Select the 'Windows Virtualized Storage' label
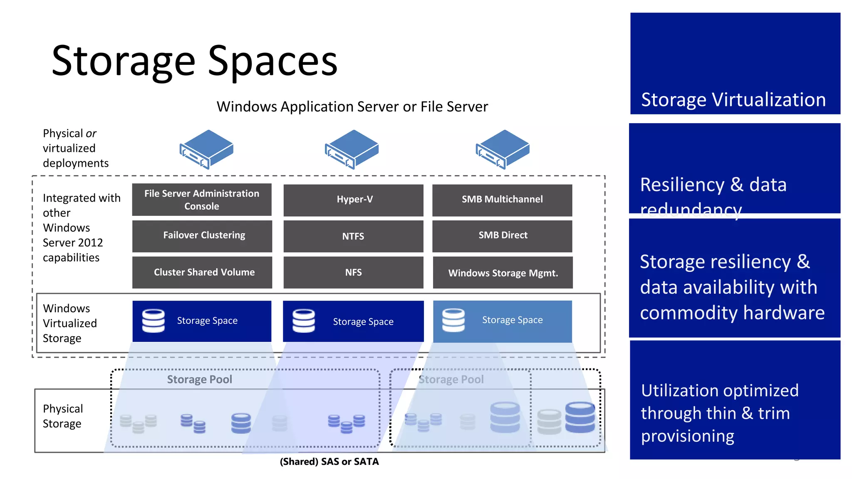852x479 pixels. pos(69,323)
